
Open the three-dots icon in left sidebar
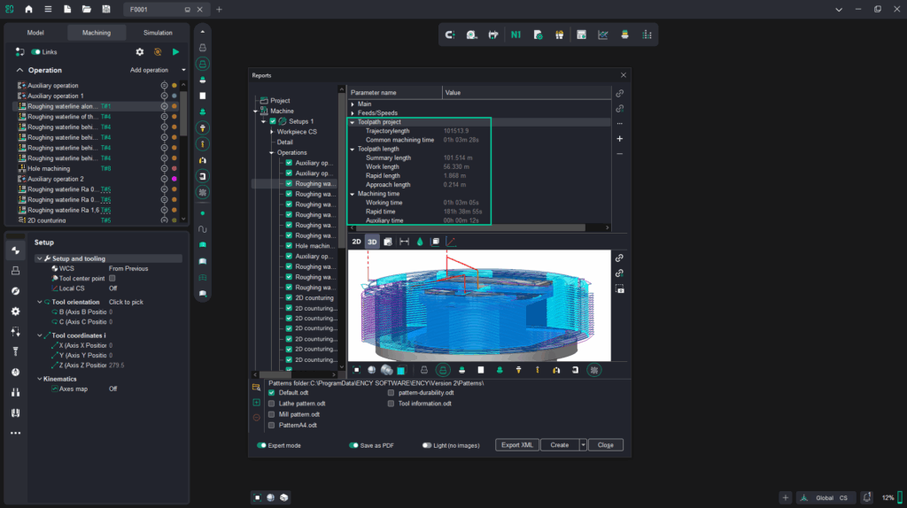[x=16, y=433]
